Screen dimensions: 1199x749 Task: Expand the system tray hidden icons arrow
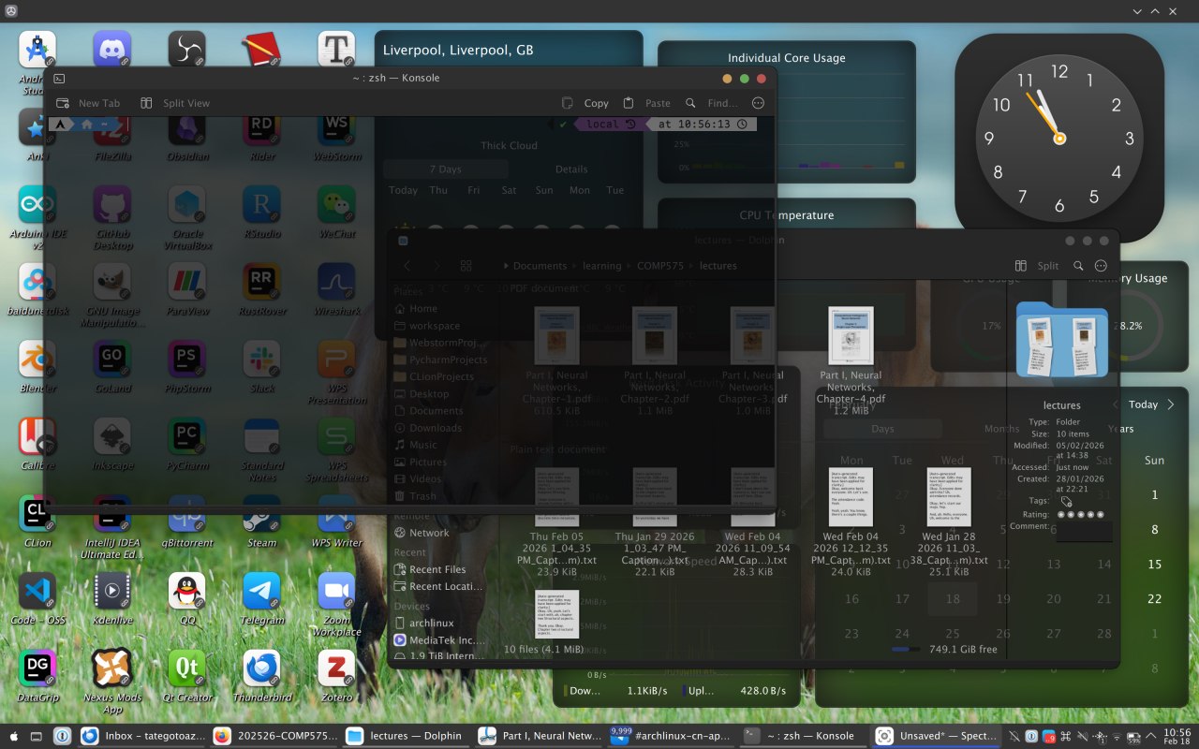pos(1148,736)
